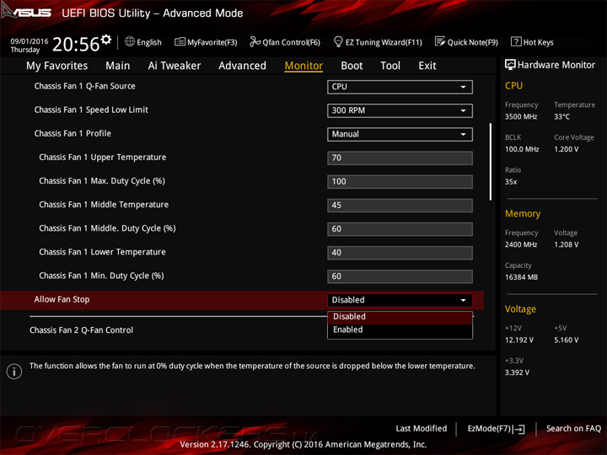The width and height of the screenshot is (607, 455).
Task: Expand Chassis Fan 1 Profile dropdown
Action: [400, 134]
